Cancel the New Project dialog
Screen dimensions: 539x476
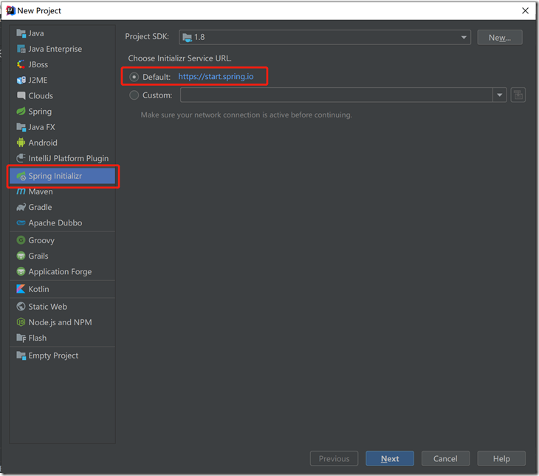(x=445, y=458)
